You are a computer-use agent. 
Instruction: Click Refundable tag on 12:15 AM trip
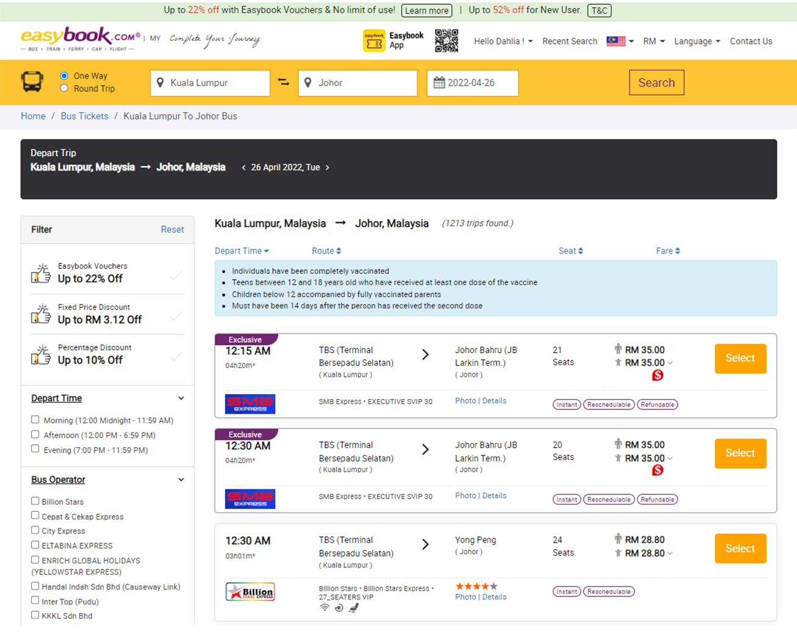658,404
